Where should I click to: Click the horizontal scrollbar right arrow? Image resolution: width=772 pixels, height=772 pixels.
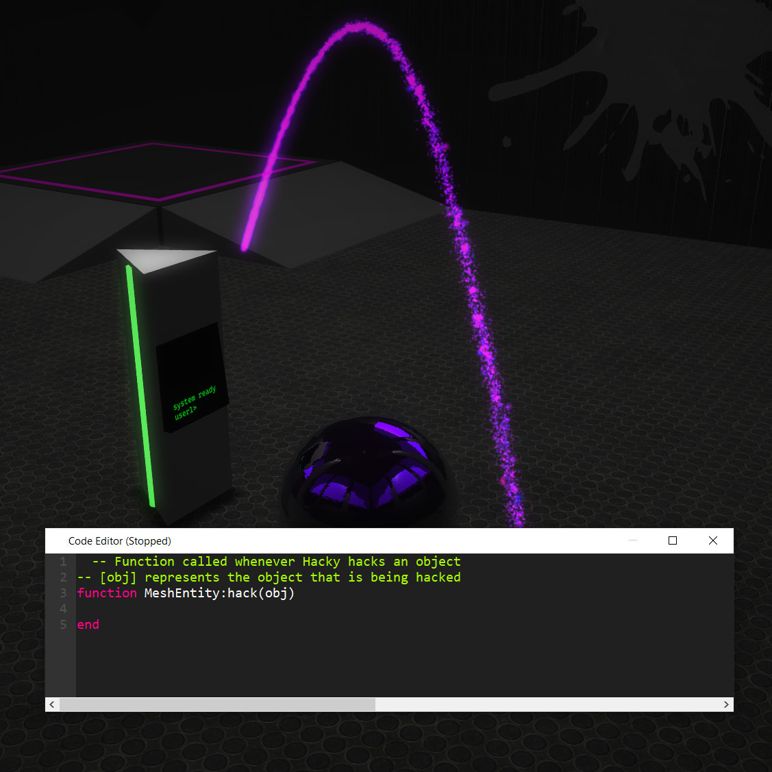click(x=726, y=705)
